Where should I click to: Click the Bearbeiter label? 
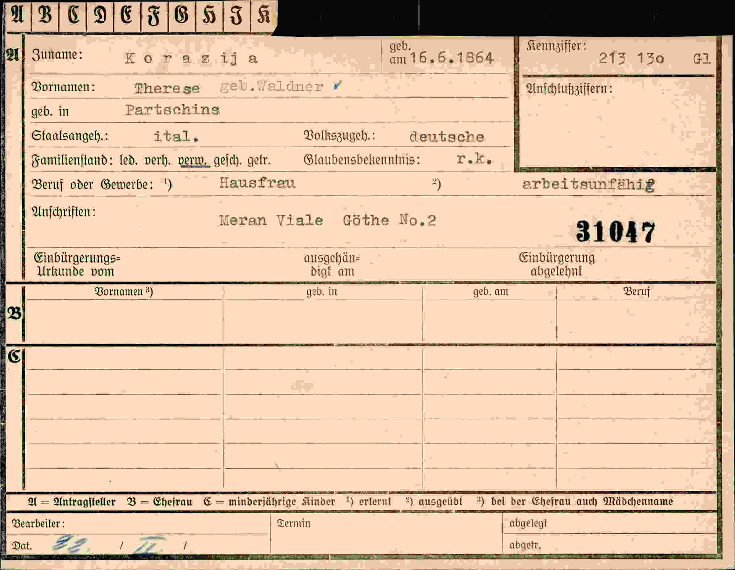click(38, 524)
